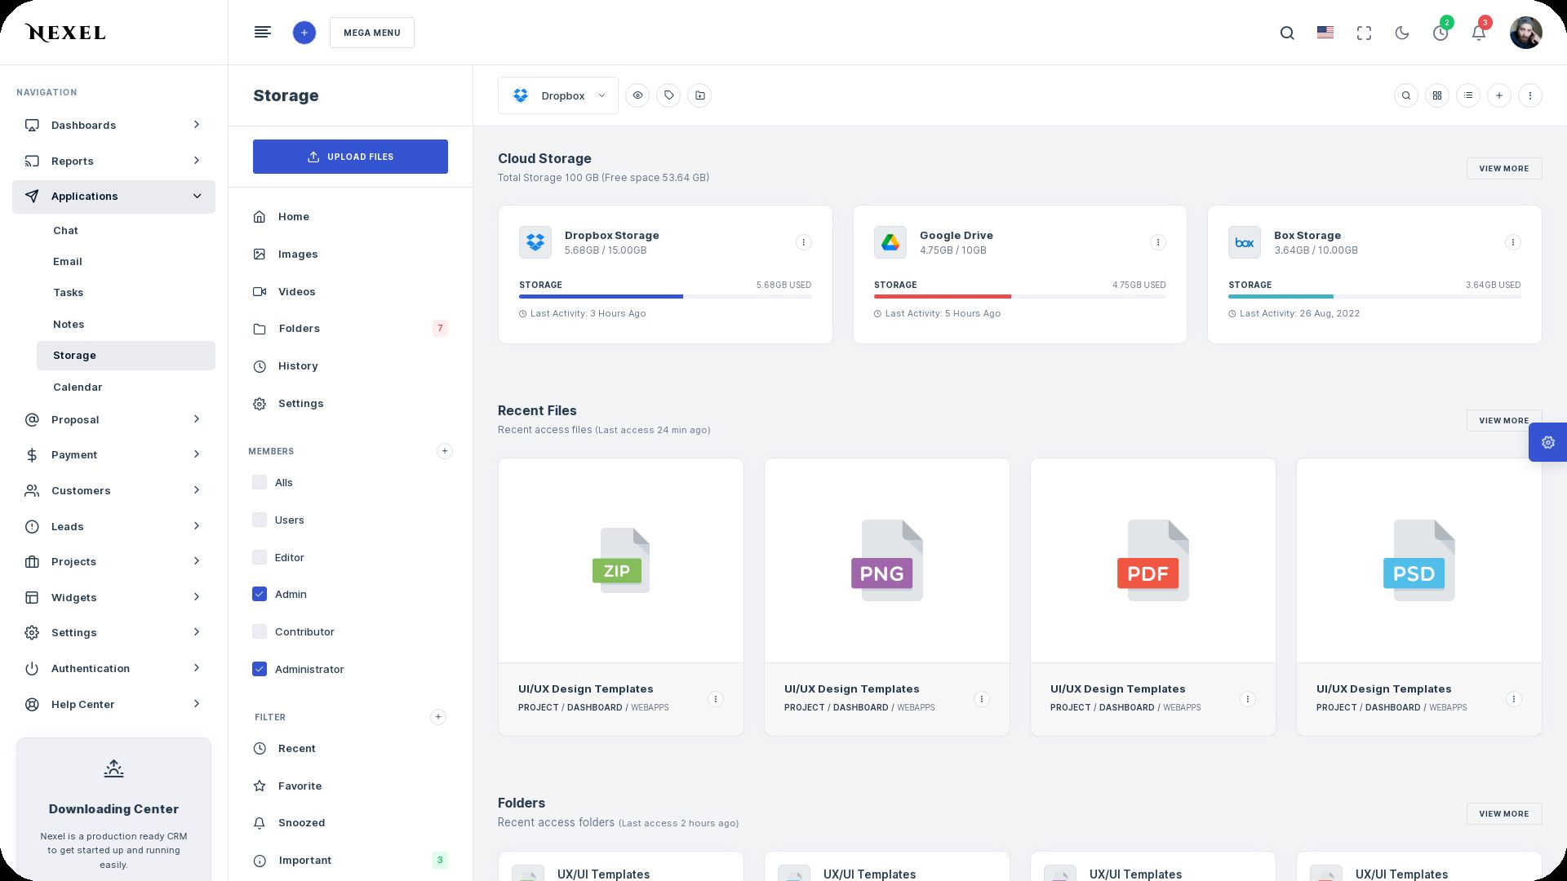
Task: Open the PDF file thumbnail card
Action: [1152, 561]
